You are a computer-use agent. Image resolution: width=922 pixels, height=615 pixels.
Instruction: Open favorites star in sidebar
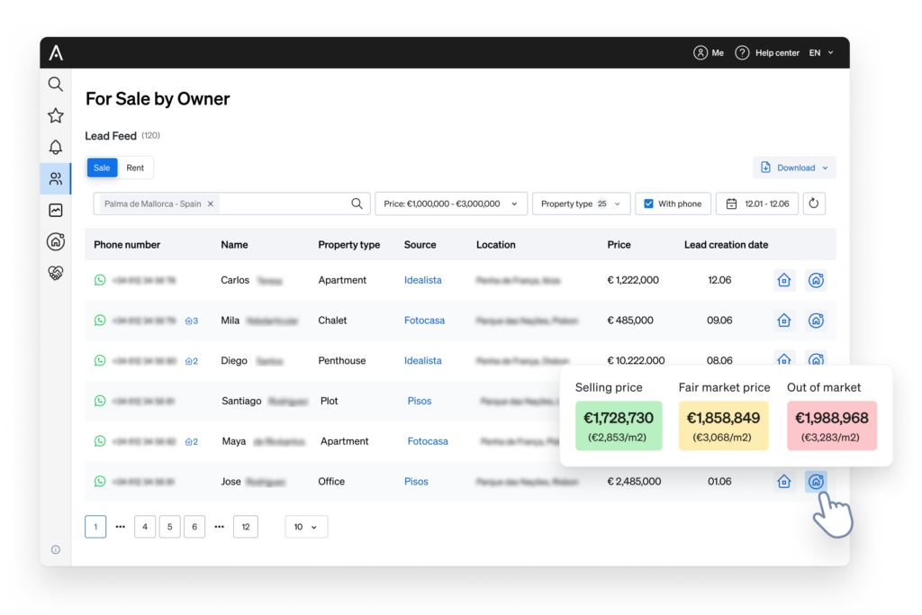pyautogui.click(x=55, y=115)
